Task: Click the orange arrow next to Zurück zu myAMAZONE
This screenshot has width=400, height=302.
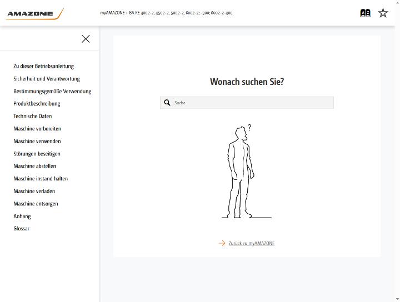Action: coord(222,243)
